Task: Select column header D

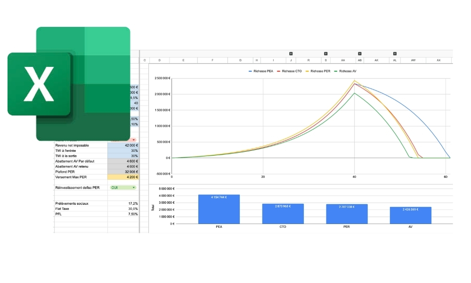Action: [x=160, y=60]
